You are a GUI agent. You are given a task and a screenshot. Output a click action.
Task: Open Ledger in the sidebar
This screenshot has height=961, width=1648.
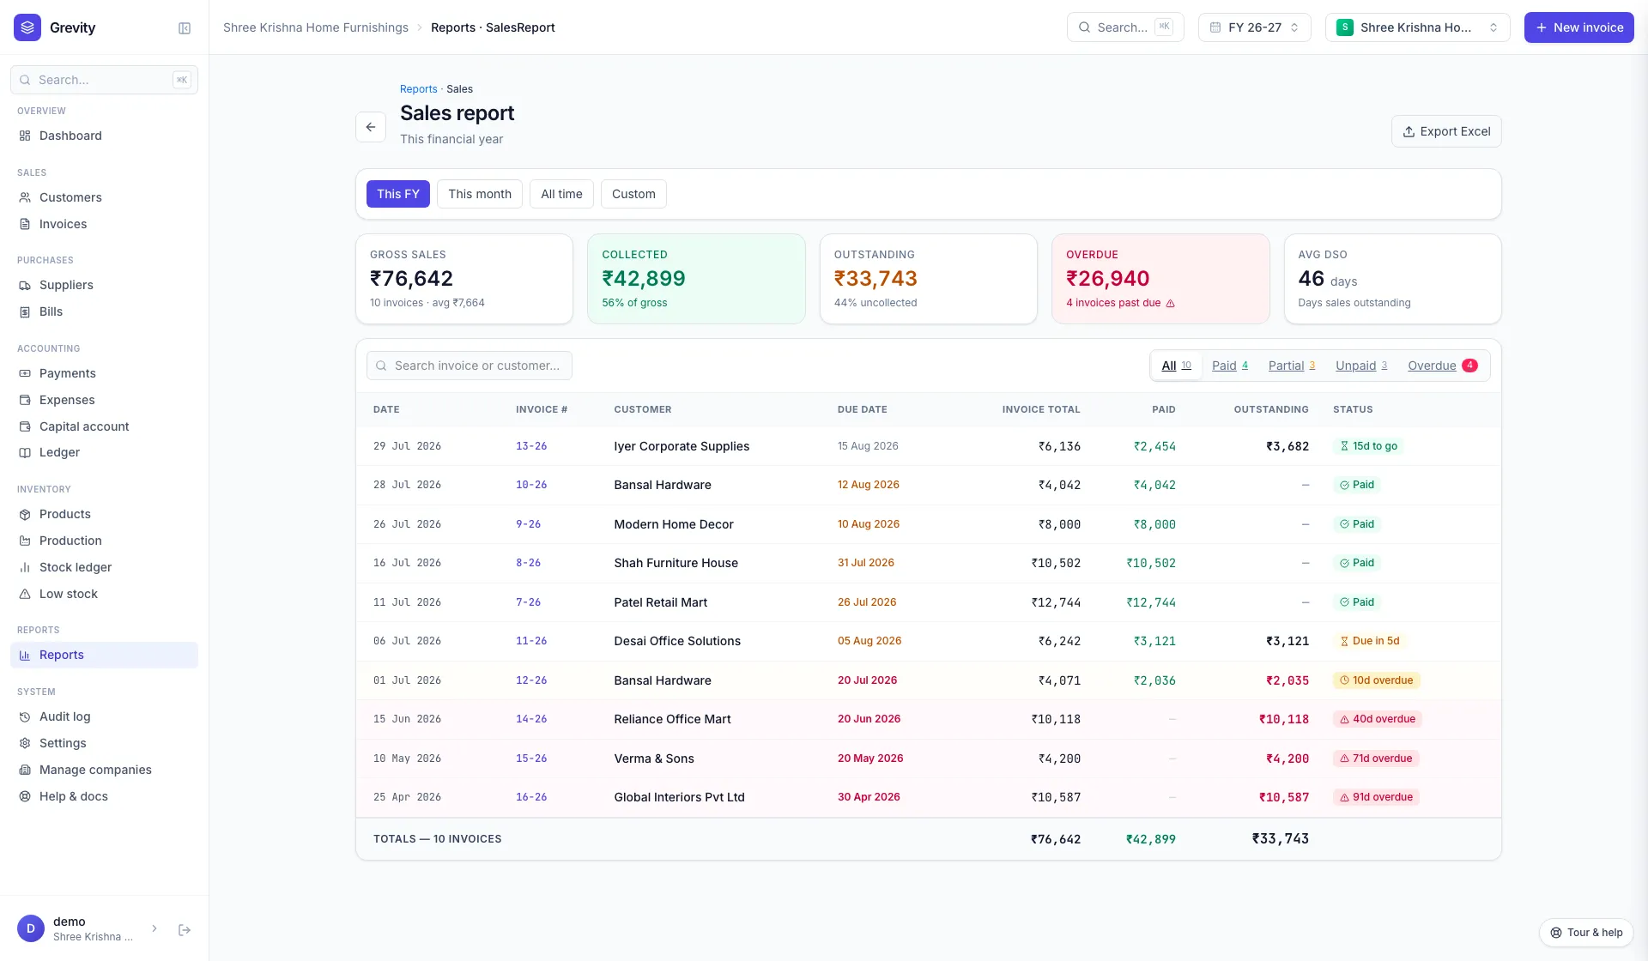(104, 452)
